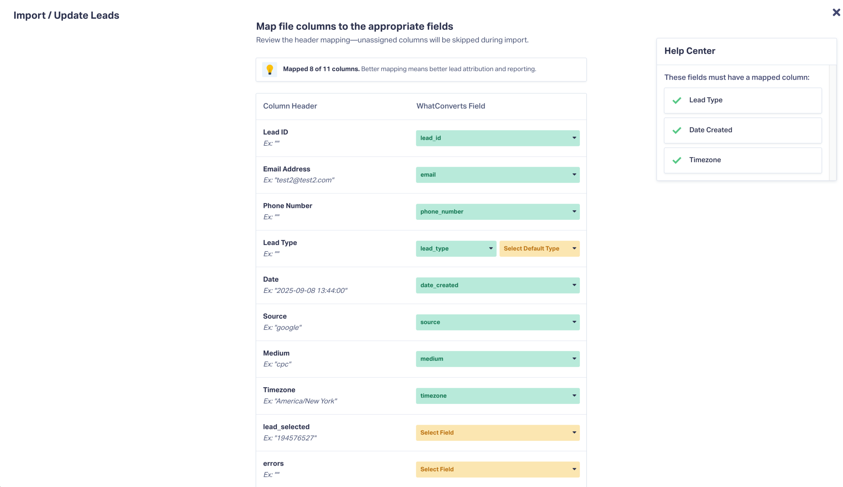Click the checkmark next to Date Created
The height and width of the screenshot is (487, 843).
[x=676, y=130]
